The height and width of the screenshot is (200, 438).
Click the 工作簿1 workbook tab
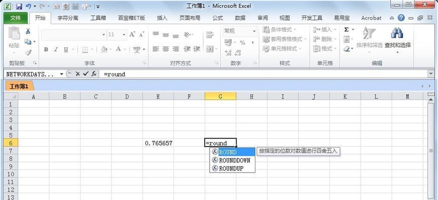click(19, 86)
